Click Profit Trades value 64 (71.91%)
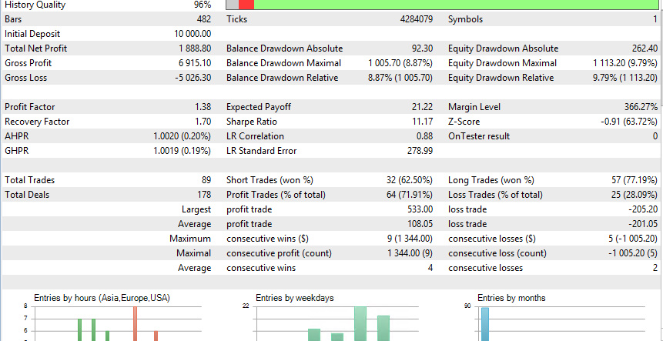663x341 pixels. click(x=410, y=195)
